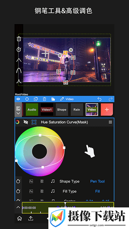Open the folder icon in the blue toolbar
Image resolution: width=129 pixels, height=229 pixels.
click(53, 99)
